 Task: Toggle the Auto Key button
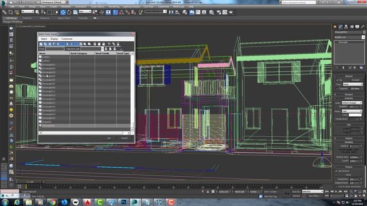tap(296, 192)
